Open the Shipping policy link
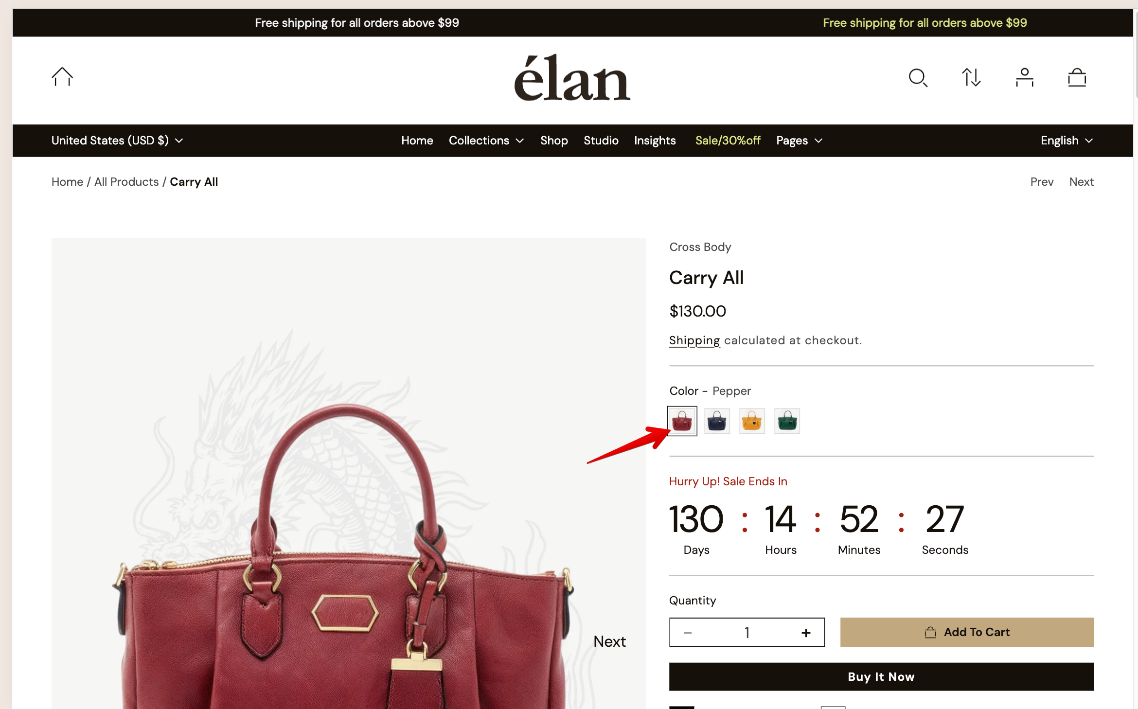This screenshot has width=1138, height=709. [x=694, y=340]
